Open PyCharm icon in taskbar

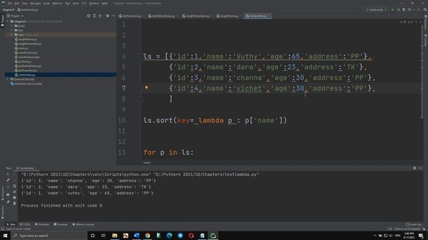click(x=213, y=235)
